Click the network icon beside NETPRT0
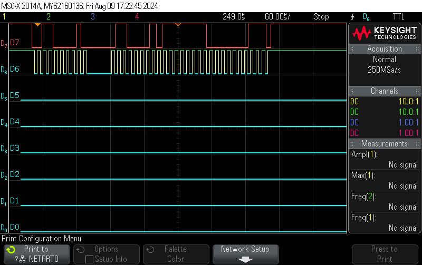This screenshot has height=265, width=422. pos(23,259)
